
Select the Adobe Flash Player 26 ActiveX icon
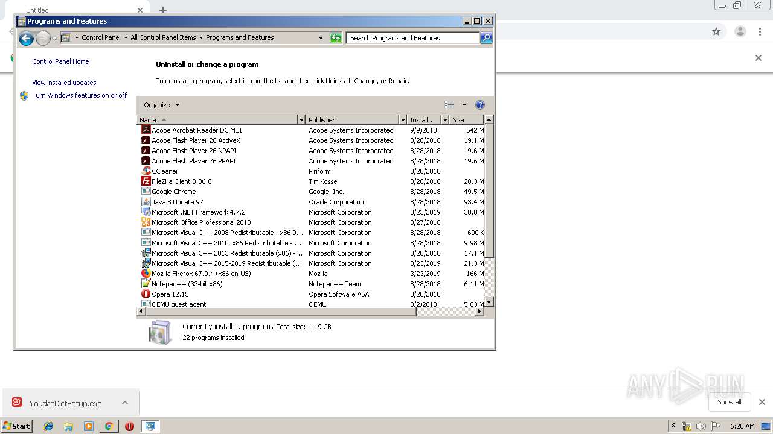point(146,140)
